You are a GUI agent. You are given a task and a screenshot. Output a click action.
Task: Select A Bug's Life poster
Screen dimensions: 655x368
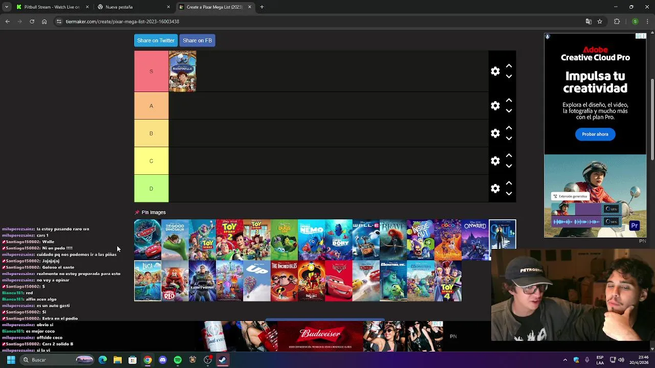[284, 240]
